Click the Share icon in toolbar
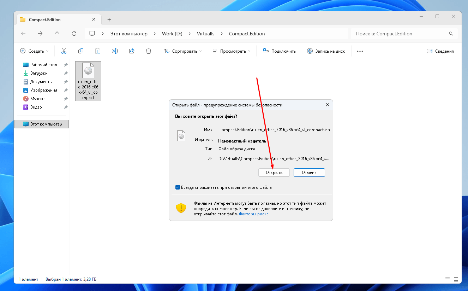The height and width of the screenshot is (291, 468). pyautogui.click(x=132, y=51)
